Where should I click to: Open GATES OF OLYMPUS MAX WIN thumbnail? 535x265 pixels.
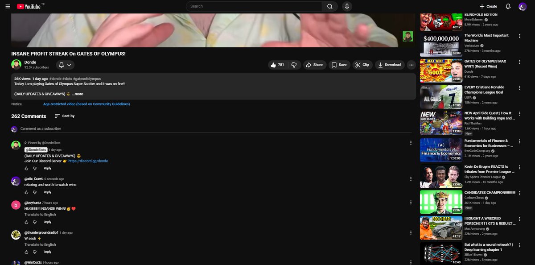pyautogui.click(x=441, y=71)
